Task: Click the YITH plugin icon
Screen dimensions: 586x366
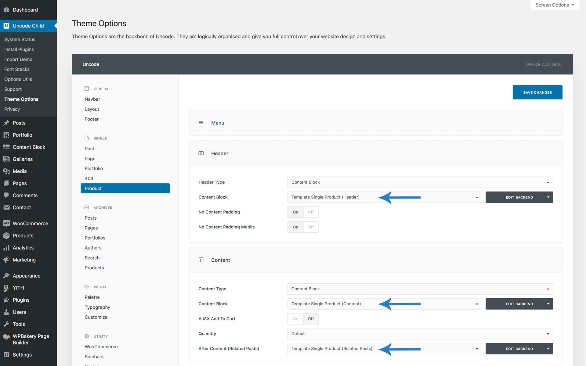Action: [x=6, y=288]
